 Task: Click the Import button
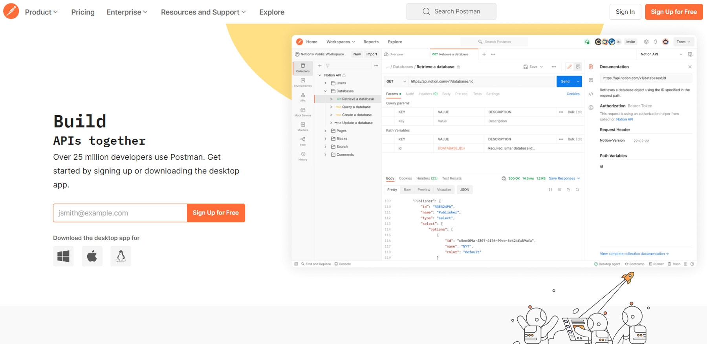(372, 54)
